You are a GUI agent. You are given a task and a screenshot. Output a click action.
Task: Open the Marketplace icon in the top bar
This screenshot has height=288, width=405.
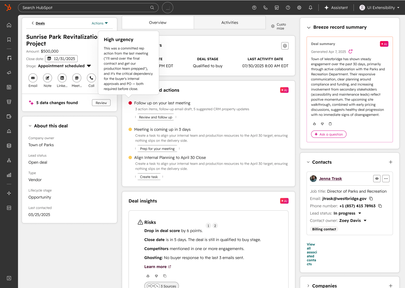point(277,8)
